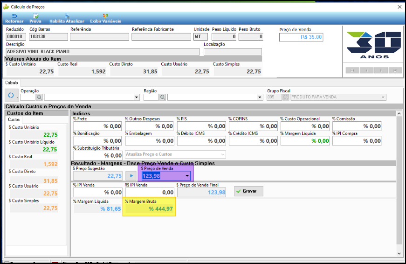Go to next record navigation button
406x264 pixels.
[x=381, y=70]
